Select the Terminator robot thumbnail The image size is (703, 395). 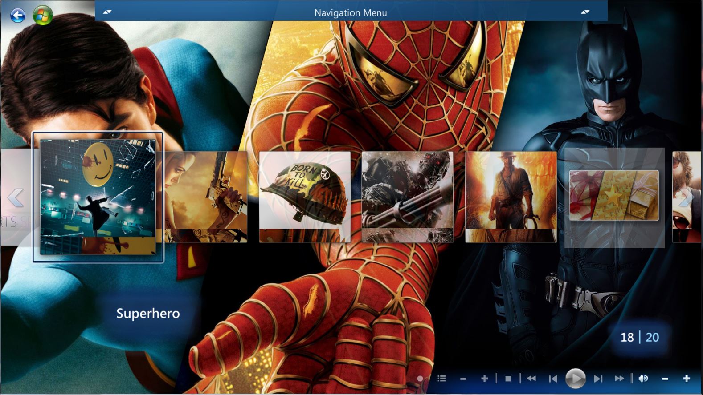tap(408, 197)
